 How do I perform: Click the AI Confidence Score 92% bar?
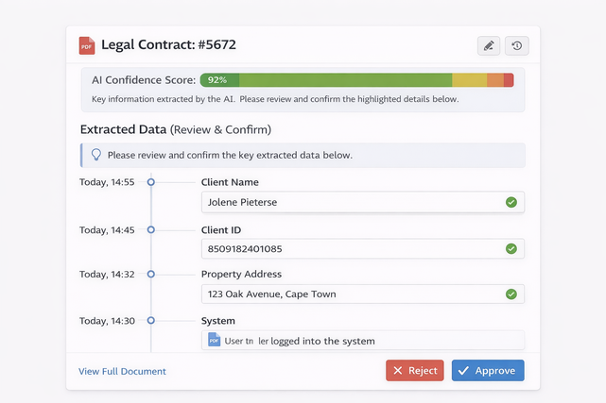coord(356,80)
